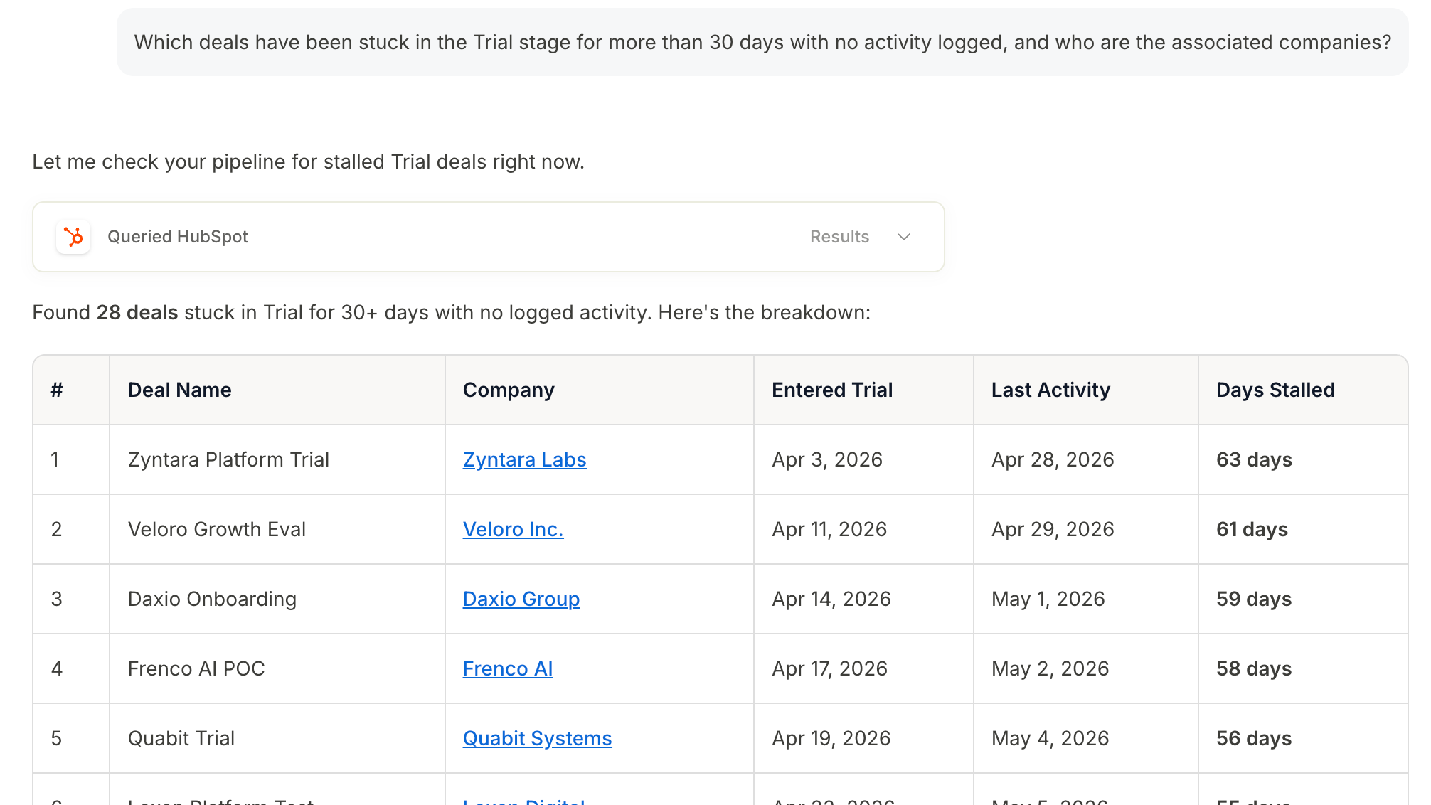Image resolution: width=1431 pixels, height=805 pixels.
Task: Click the May 4, 2026 last activity
Action: pos(1050,739)
